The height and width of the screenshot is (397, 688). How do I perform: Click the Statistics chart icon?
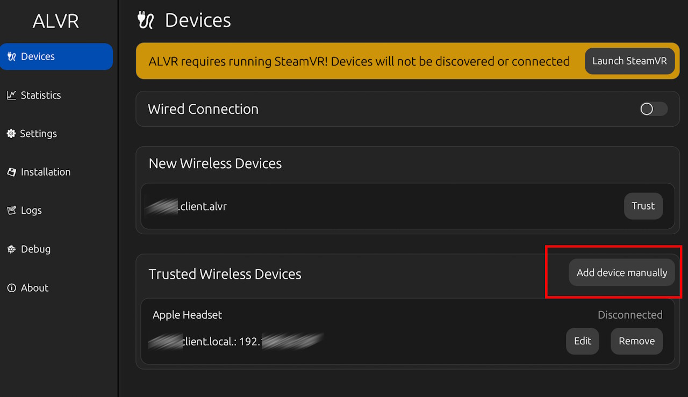click(11, 95)
